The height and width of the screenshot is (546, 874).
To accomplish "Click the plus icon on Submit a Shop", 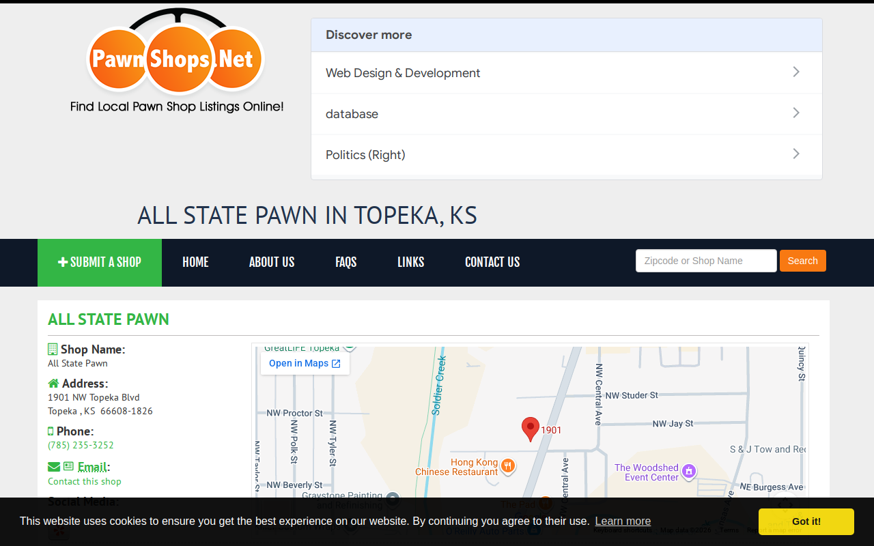I will 63,262.
